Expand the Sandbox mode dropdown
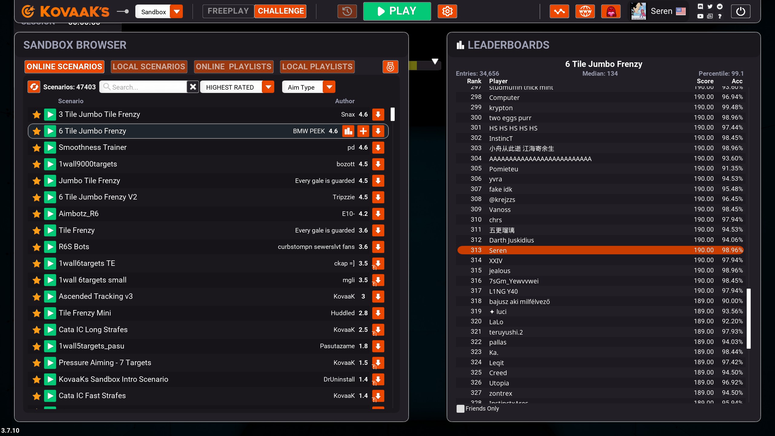 tap(176, 12)
